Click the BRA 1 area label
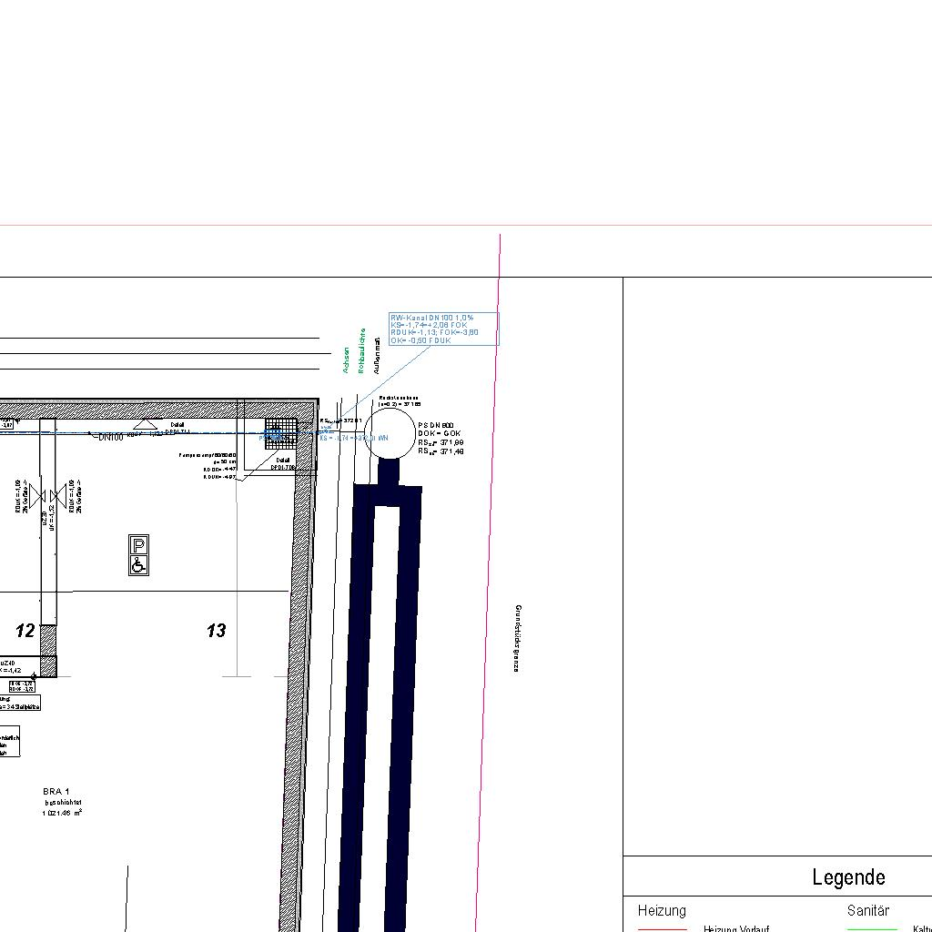932x932 pixels. (56, 792)
